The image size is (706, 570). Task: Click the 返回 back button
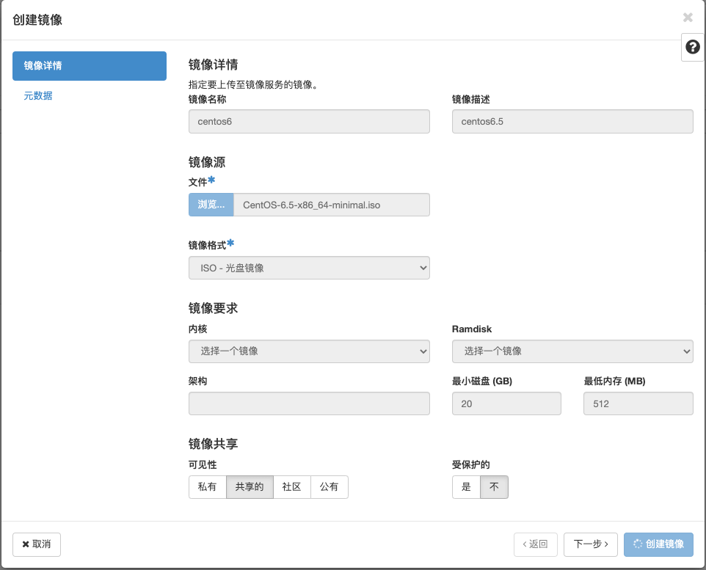(x=535, y=544)
